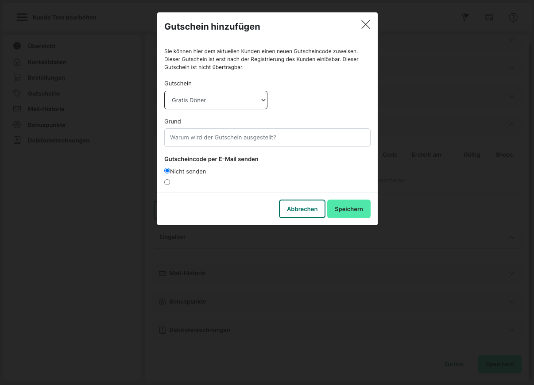Screen dimensions: 534x385
Task: Collapse the Eingelöst section chevron
Action: [x=511, y=237]
